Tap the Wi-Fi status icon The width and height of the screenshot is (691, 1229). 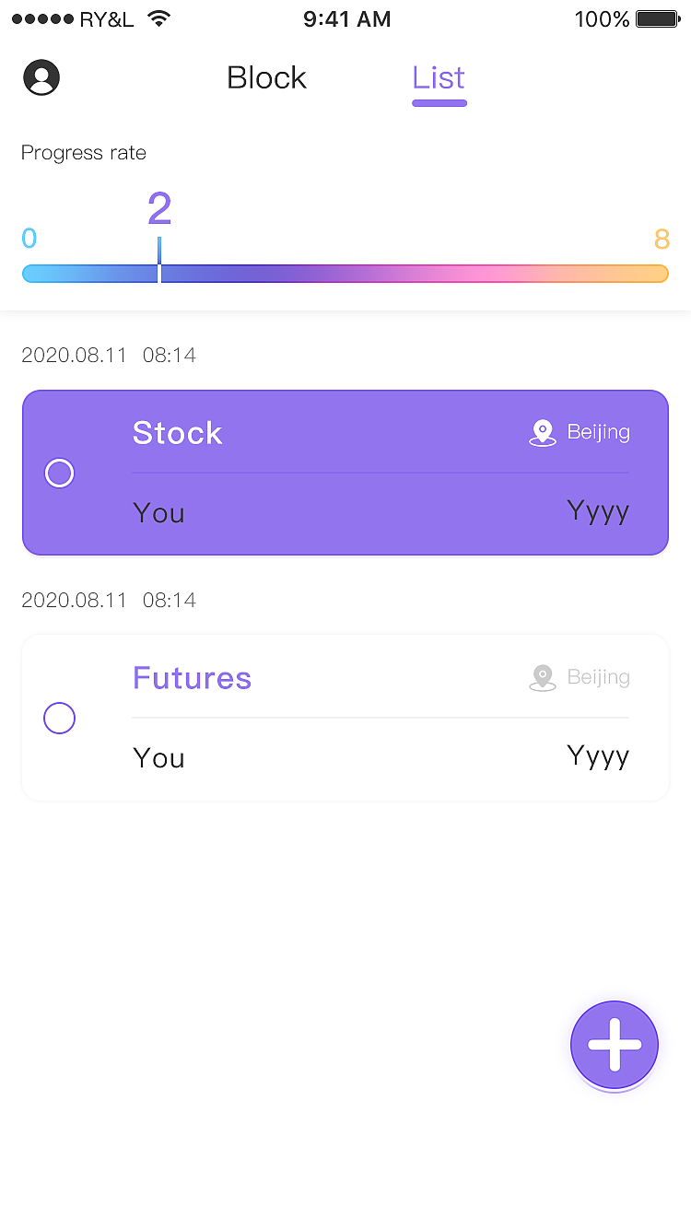pos(158,19)
